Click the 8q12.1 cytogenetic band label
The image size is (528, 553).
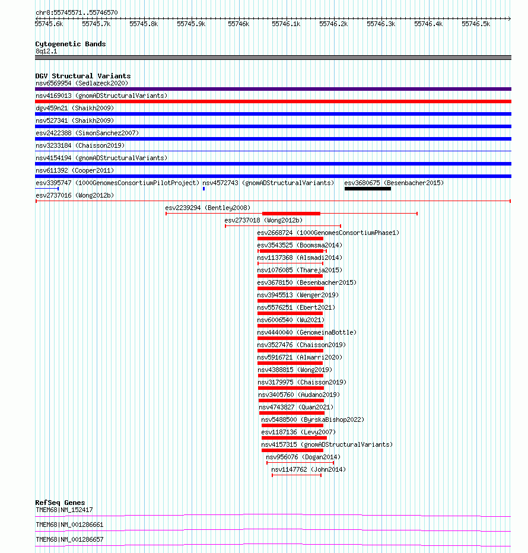pos(46,51)
